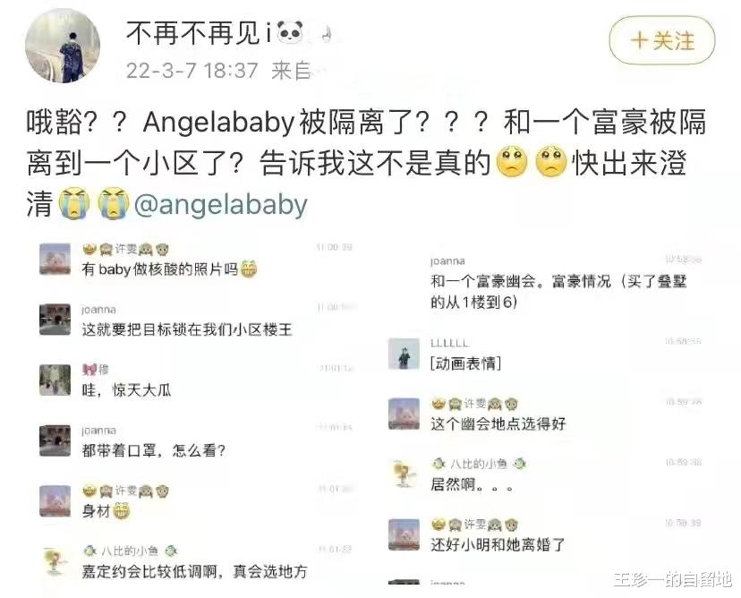Image resolution: width=741 pixels, height=598 pixels.
Task: Tap message 哇，惊天大瓜
Action: click(x=127, y=390)
